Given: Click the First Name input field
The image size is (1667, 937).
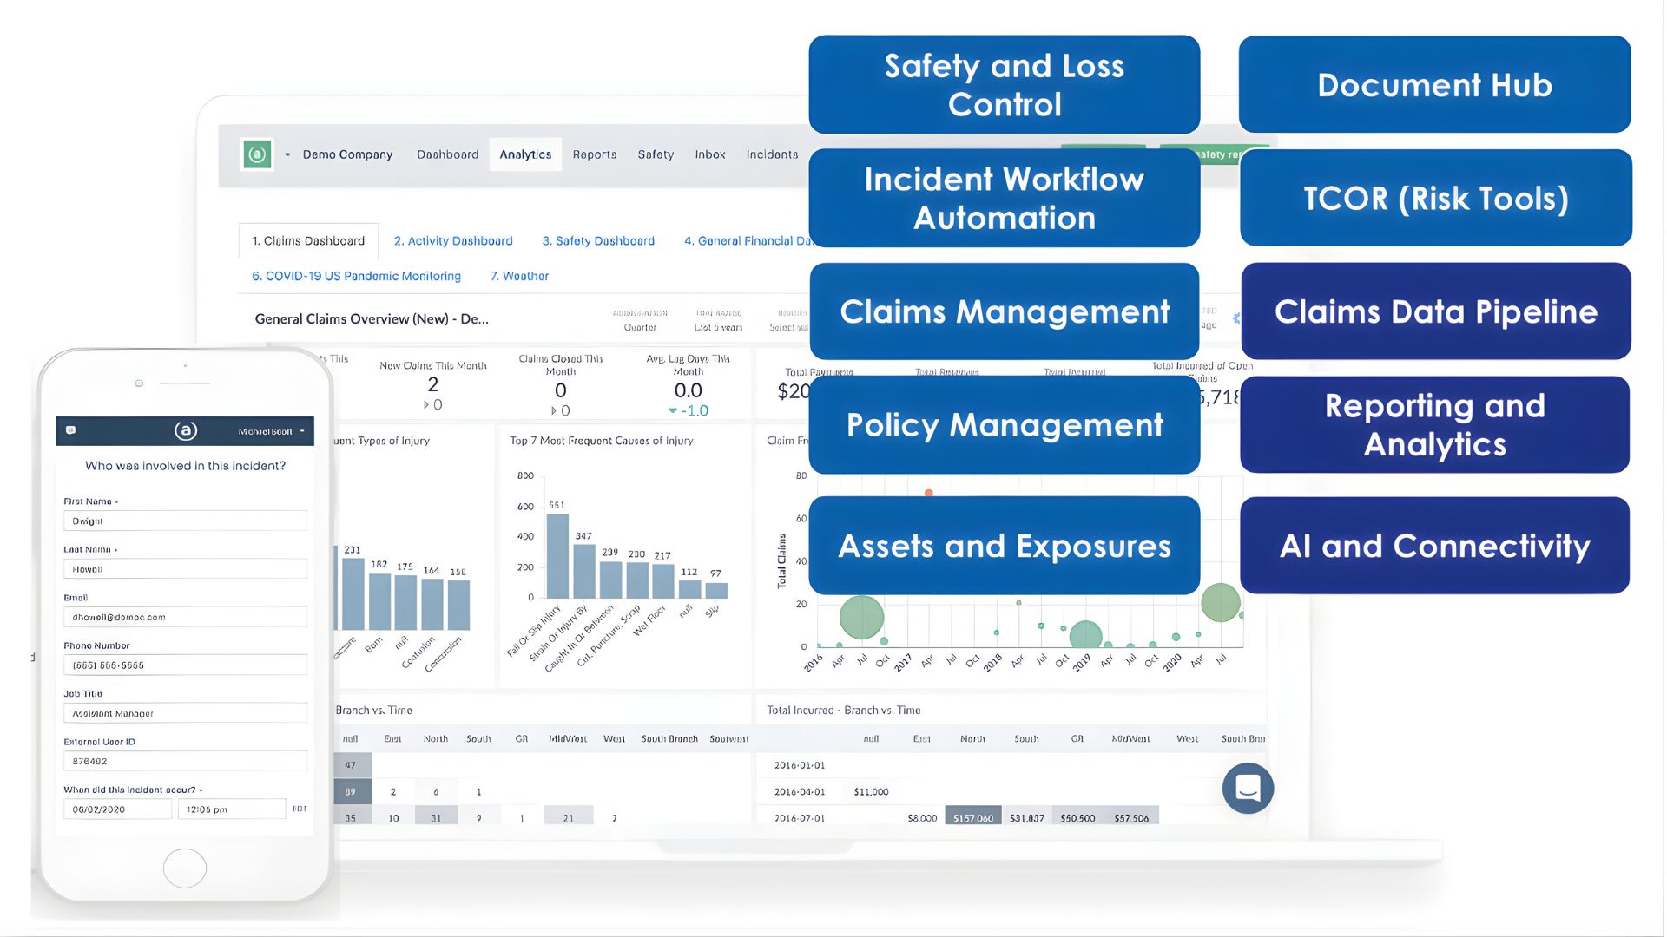Looking at the screenshot, I should coord(185,521).
